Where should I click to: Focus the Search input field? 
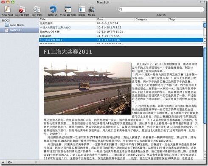[161, 9]
